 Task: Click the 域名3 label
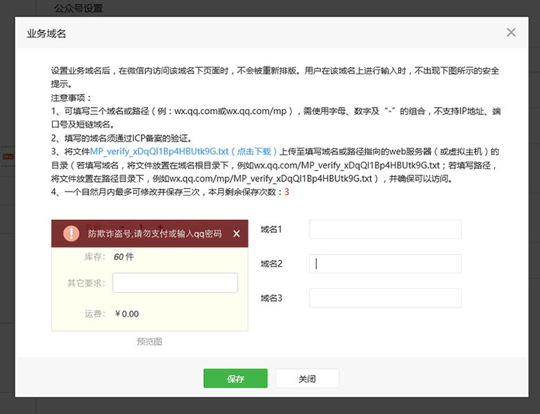271,298
